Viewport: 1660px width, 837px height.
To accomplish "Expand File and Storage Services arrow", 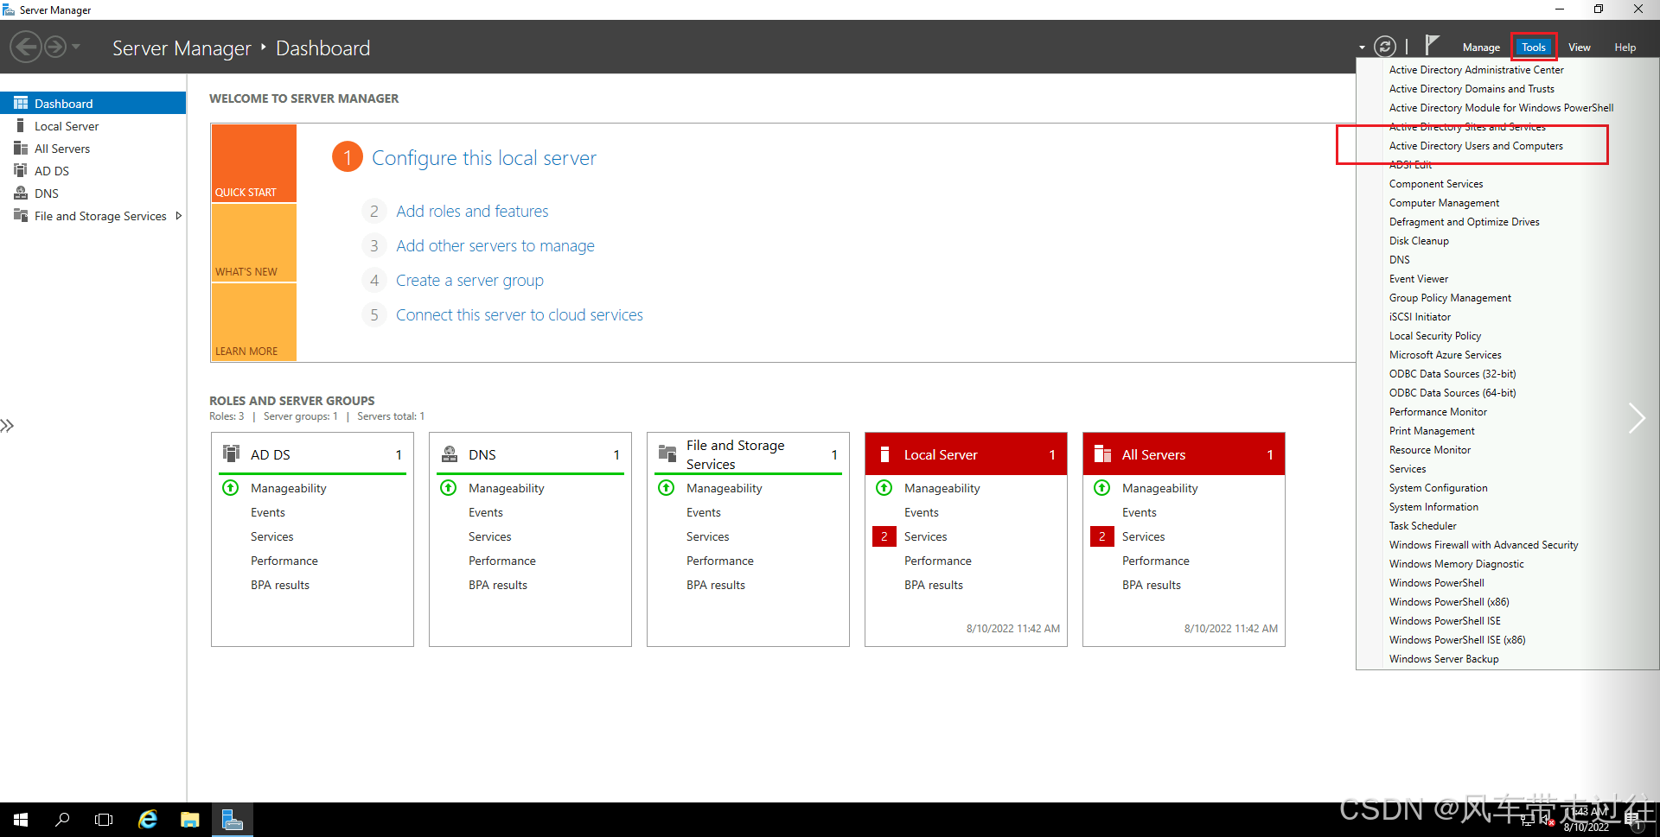I will point(178,215).
